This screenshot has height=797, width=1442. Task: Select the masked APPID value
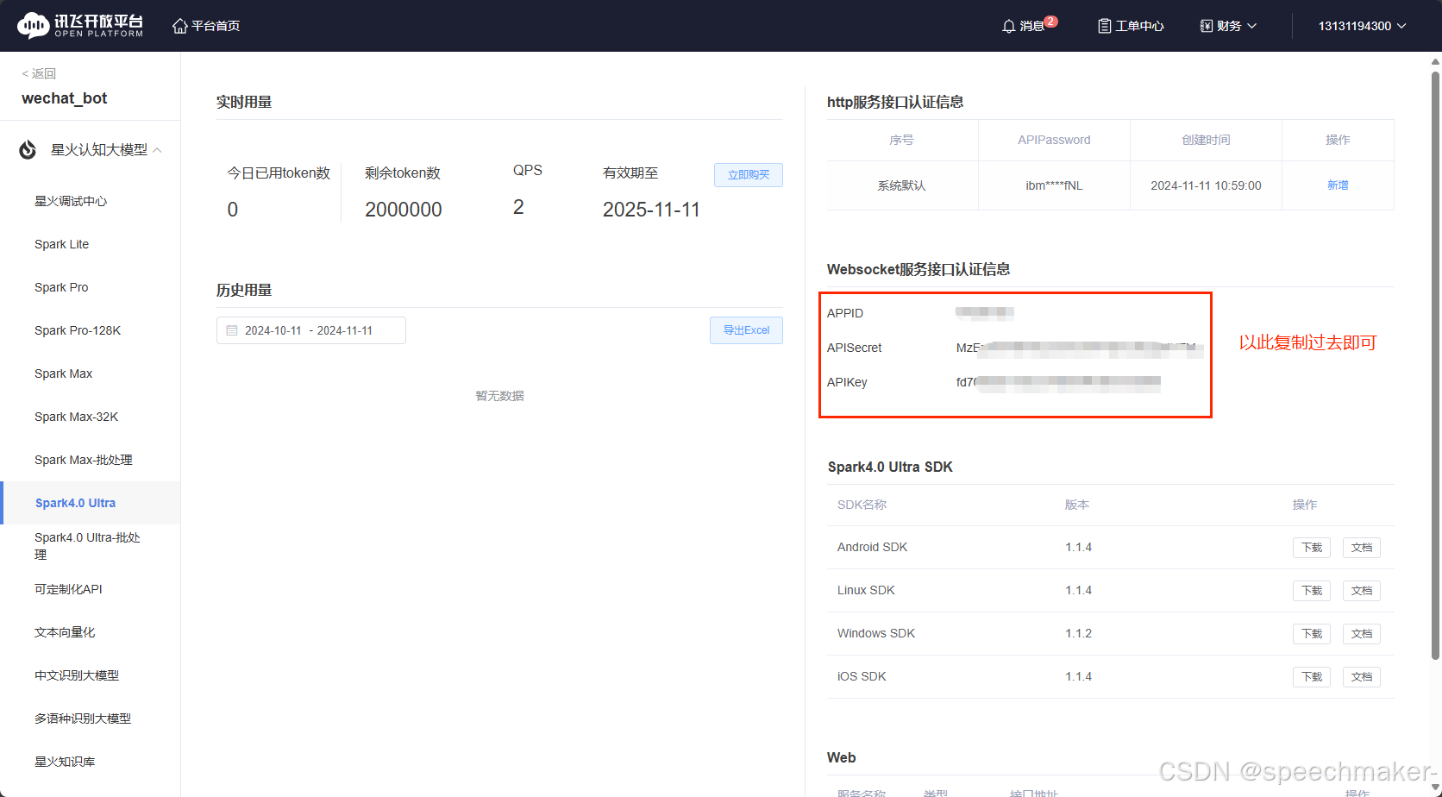[x=985, y=313]
